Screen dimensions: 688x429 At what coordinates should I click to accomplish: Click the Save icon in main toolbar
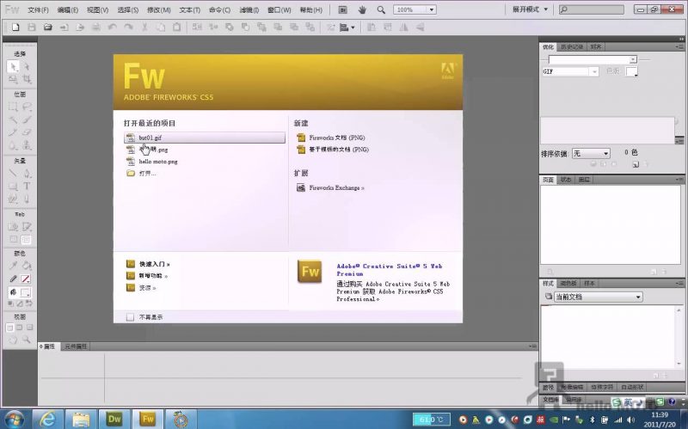click(x=32, y=28)
